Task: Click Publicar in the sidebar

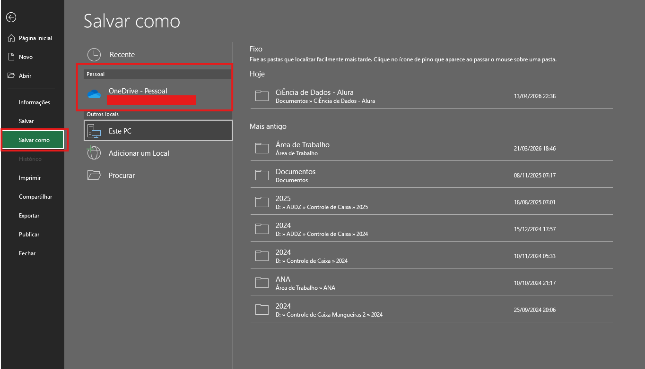Action: coord(29,235)
